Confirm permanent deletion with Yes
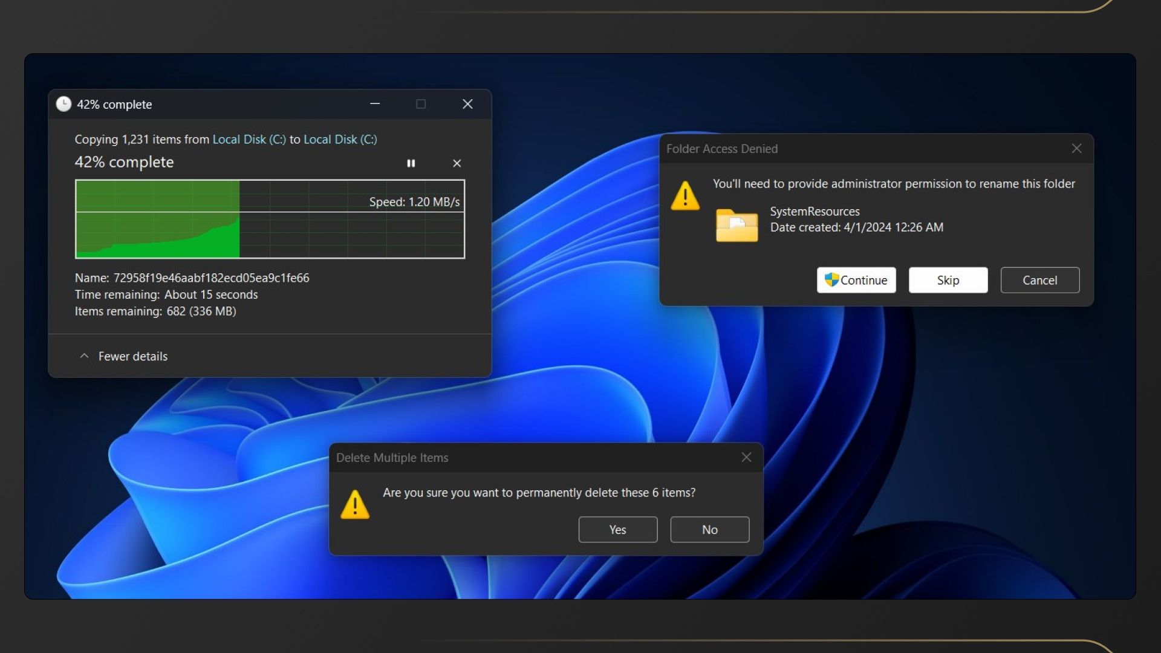 617,530
